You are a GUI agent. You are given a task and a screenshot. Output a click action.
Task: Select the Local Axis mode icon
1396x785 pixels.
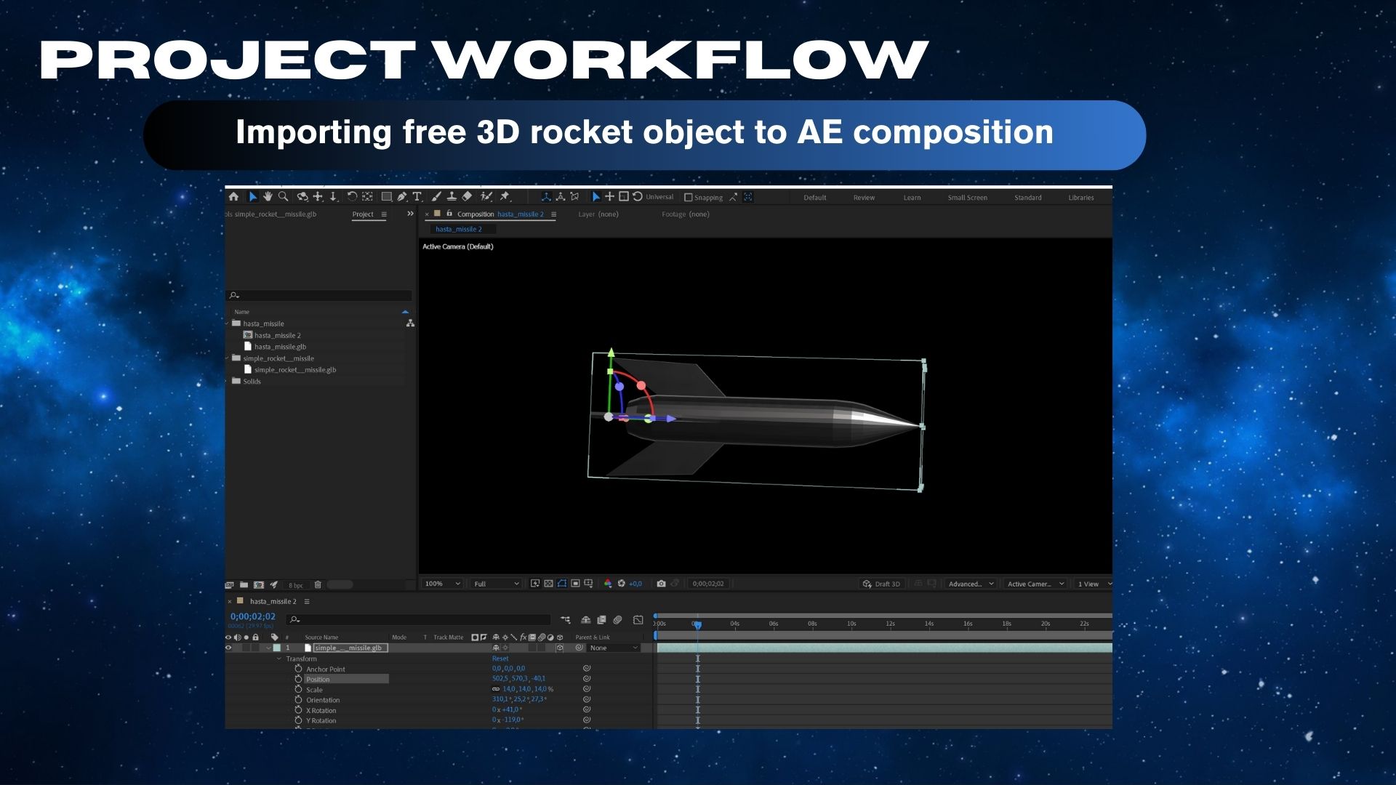click(546, 197)
